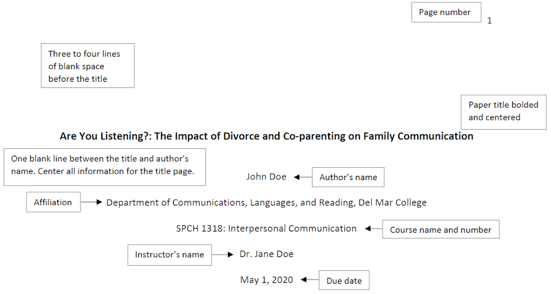Screen dimensions: 551x294
Task: Click the Affiliation label box
Action: coord(53,202)
